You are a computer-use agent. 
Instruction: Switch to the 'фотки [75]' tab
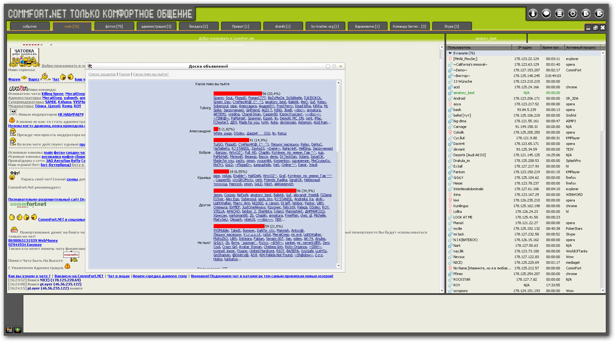pyautogui.click(x=114, y=26)
